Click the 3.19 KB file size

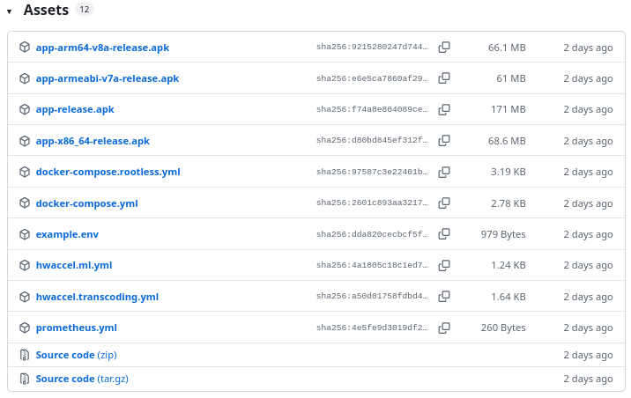point(509,172)
